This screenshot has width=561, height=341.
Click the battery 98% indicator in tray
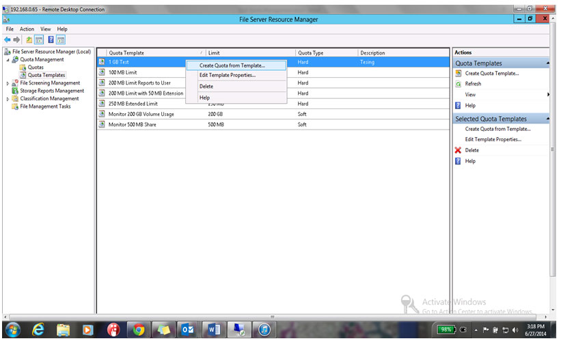(446, 329)
